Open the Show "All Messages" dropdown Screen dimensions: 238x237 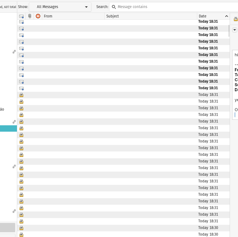pos(60,7)
